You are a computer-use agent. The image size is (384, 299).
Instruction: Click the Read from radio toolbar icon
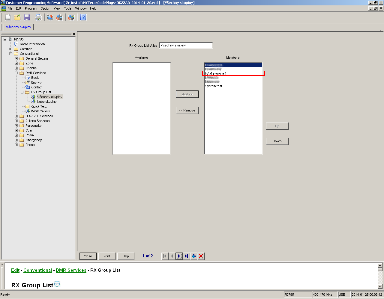pos(50,17)
